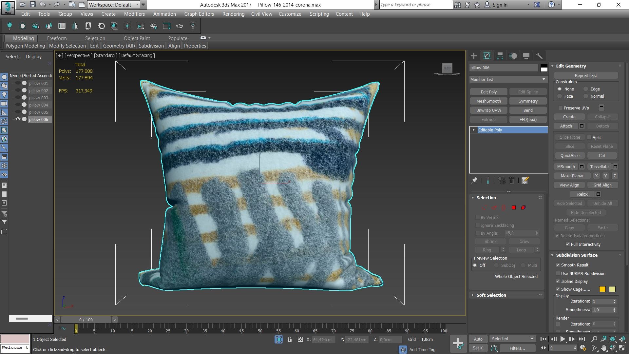Collapse the Selection rollout
The height and width of the screenshot is (354, 629).
473,198
